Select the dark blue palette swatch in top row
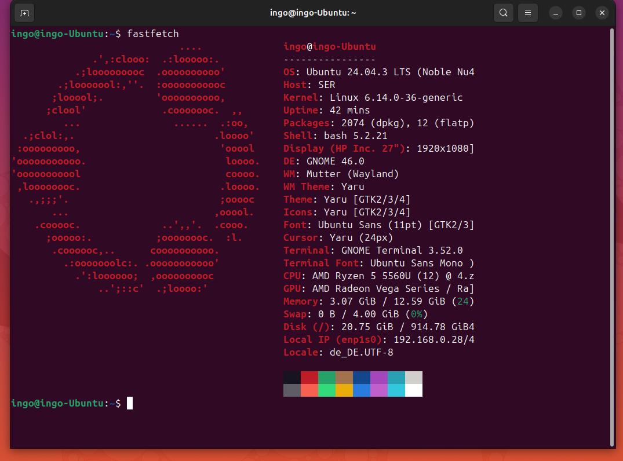The width and height of the screenshot is (623, 461). point(362,378)
